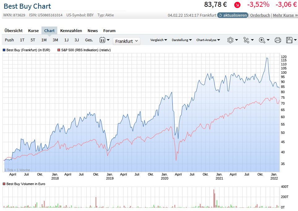The height and width of the screenshot is (211, 298).
Task: Click the -3,06 € change value
Action: [x=286, y=4]
